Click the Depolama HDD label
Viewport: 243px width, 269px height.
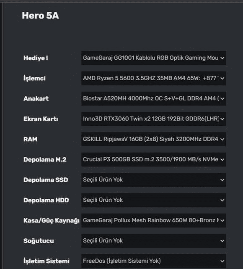(46, 200)
